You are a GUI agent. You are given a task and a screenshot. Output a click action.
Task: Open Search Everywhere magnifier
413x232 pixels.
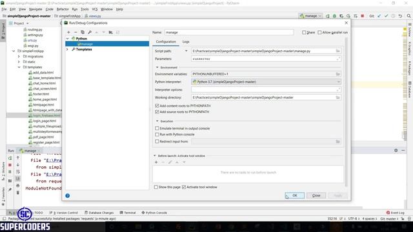coord(408,16)
